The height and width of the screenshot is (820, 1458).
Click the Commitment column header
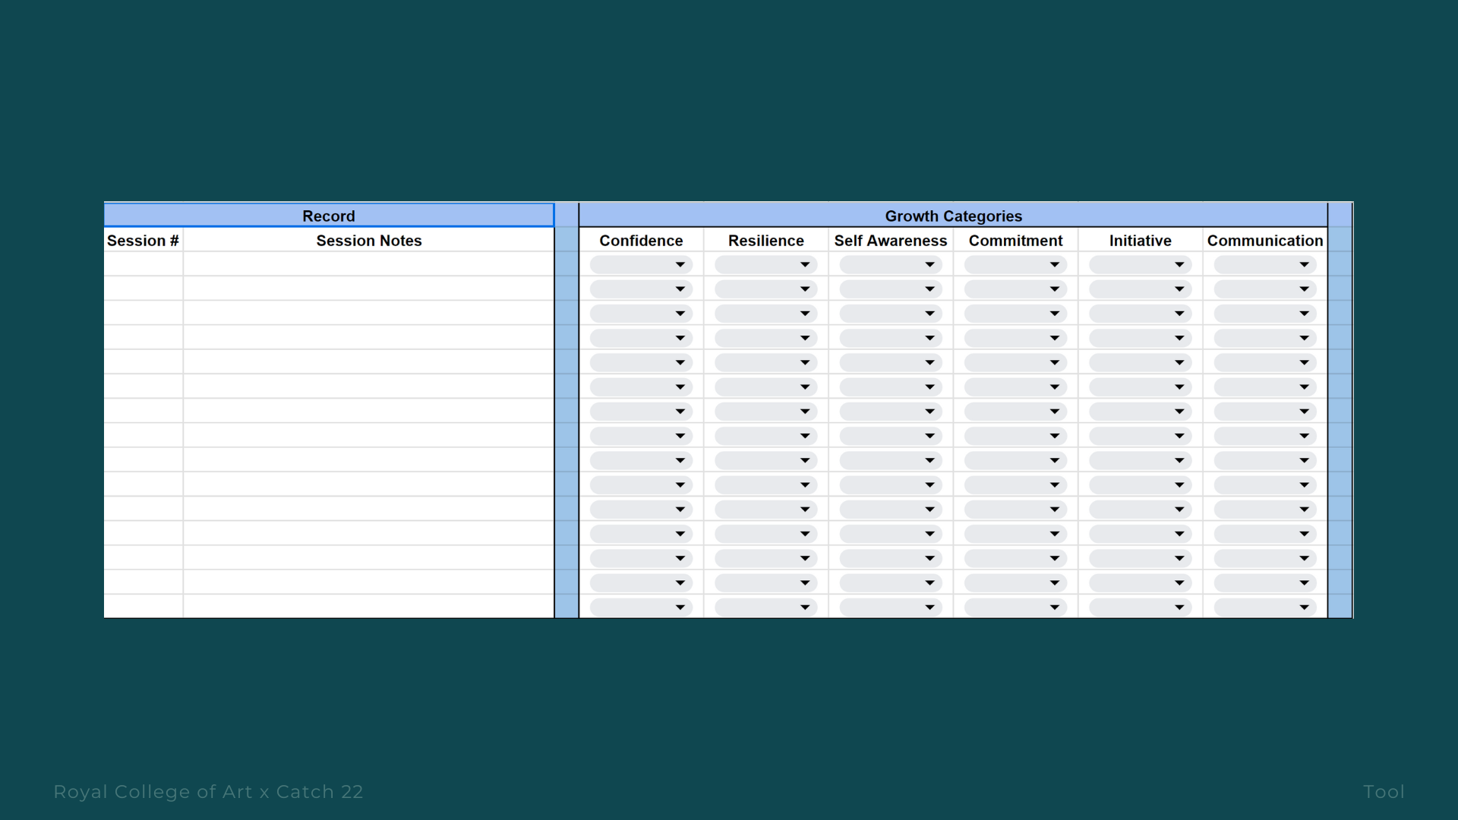coord(1015,241)
